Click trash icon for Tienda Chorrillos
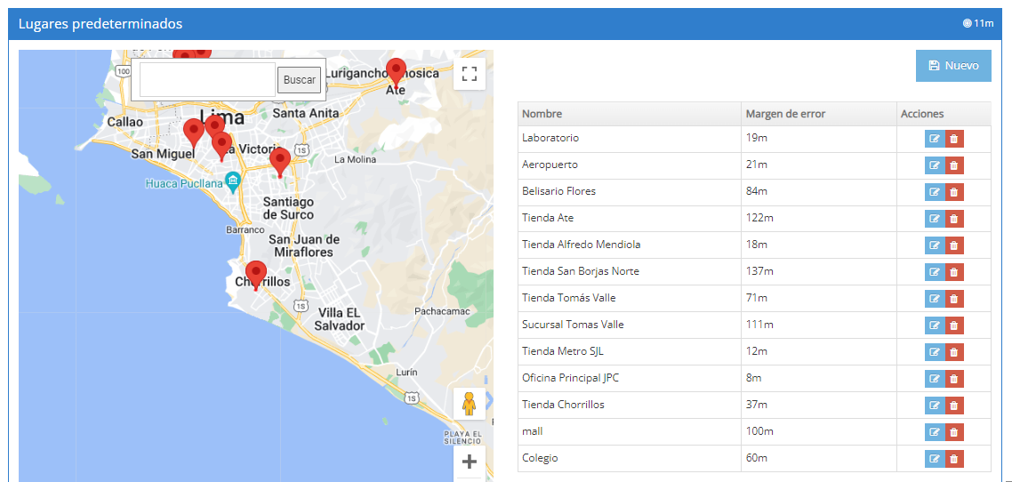This screenshot has width=1012, height=482. click(954, 406)
